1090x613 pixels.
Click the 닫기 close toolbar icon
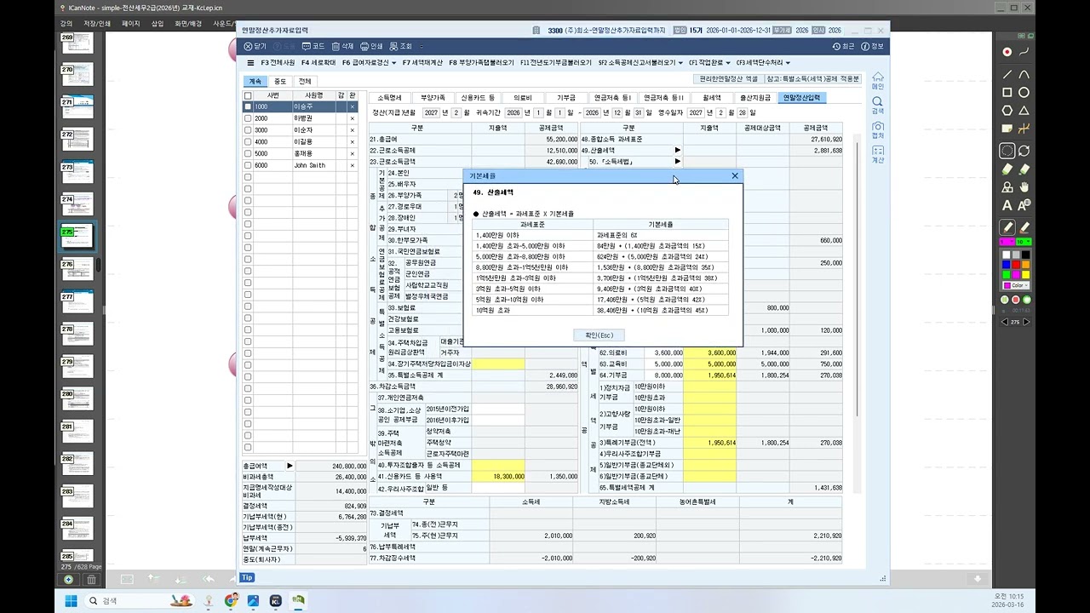click(255, 46)
